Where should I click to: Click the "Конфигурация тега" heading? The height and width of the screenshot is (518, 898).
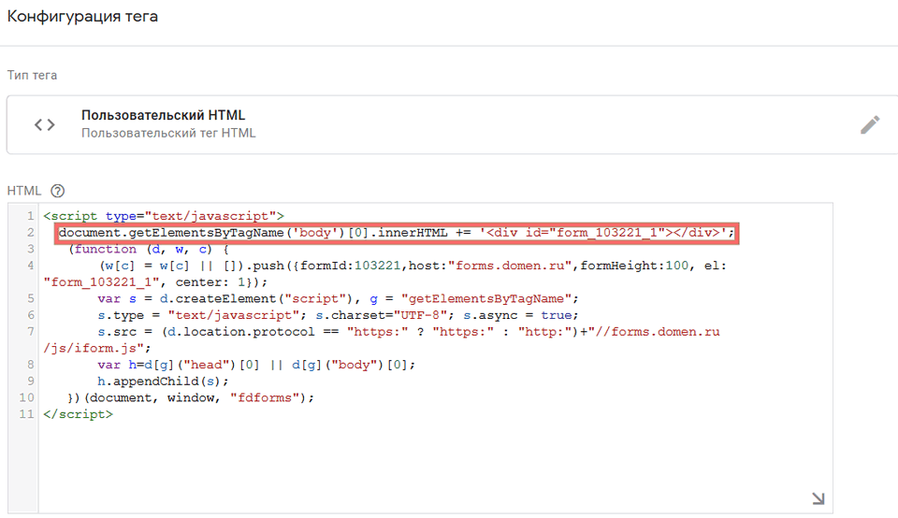pyautogui.click(x=83, y=17)
